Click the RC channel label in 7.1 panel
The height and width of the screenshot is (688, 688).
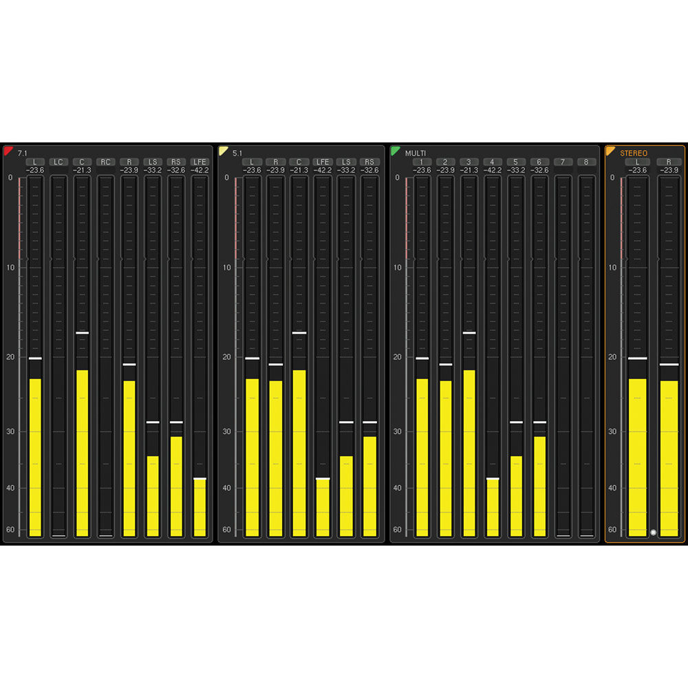pyautogui.click(x=105, y=162)
